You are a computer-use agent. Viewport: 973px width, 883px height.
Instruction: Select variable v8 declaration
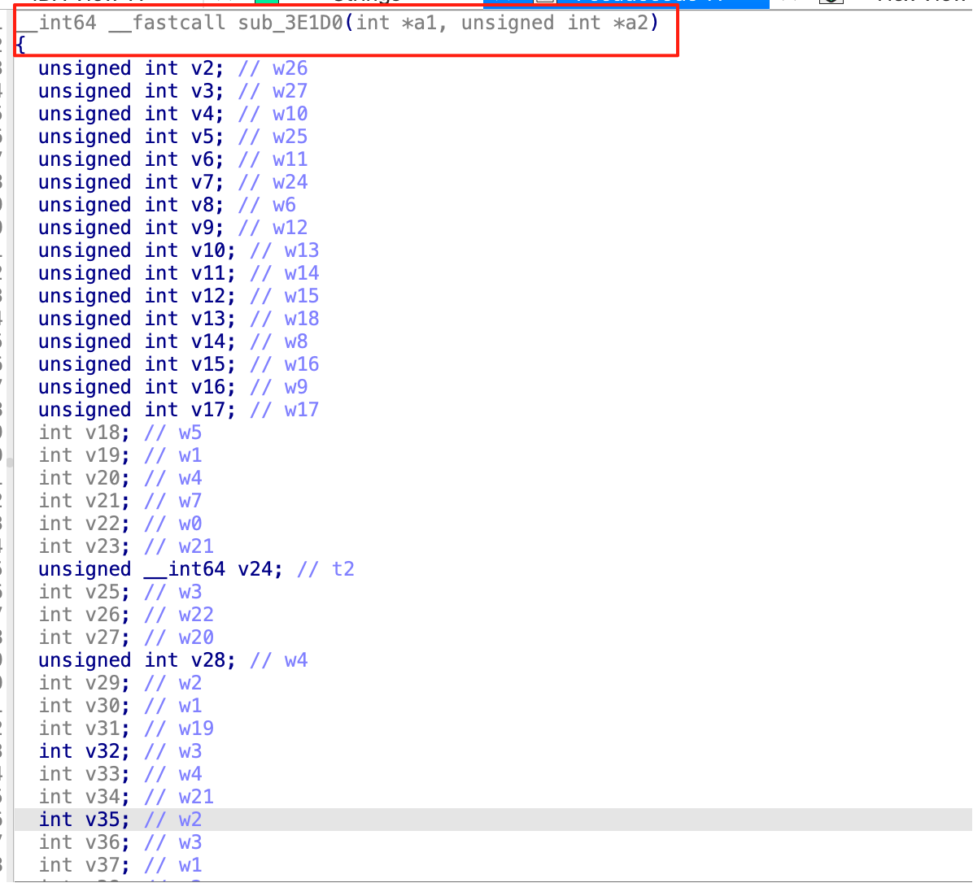pos(131,205)
